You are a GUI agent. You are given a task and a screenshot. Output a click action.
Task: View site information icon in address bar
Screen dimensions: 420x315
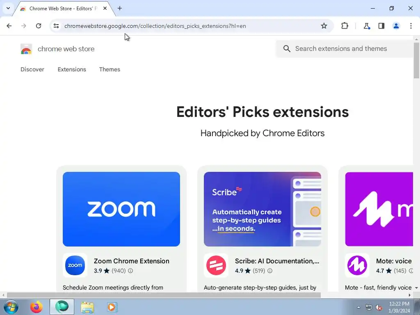click(x=56, y=26)
